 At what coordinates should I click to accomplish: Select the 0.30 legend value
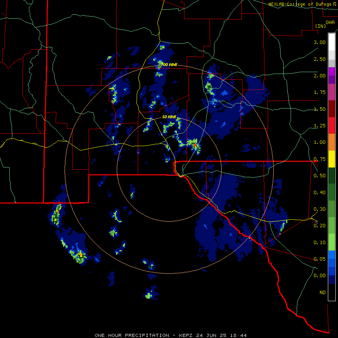point(320,209)
